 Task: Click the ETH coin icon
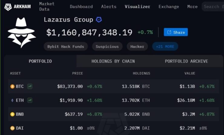12,100
